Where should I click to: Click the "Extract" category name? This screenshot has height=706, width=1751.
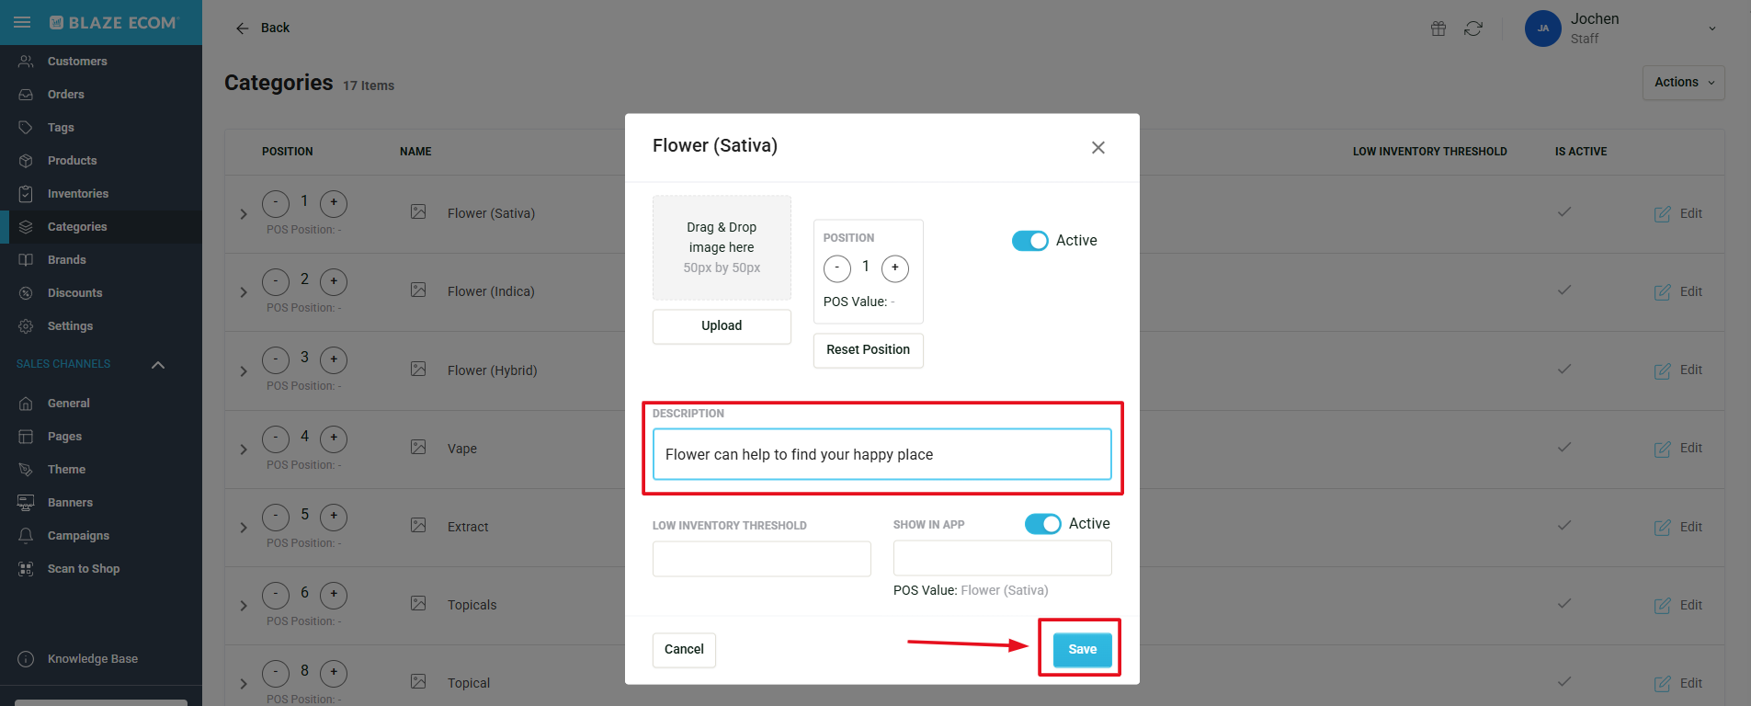tap(468, 528)
